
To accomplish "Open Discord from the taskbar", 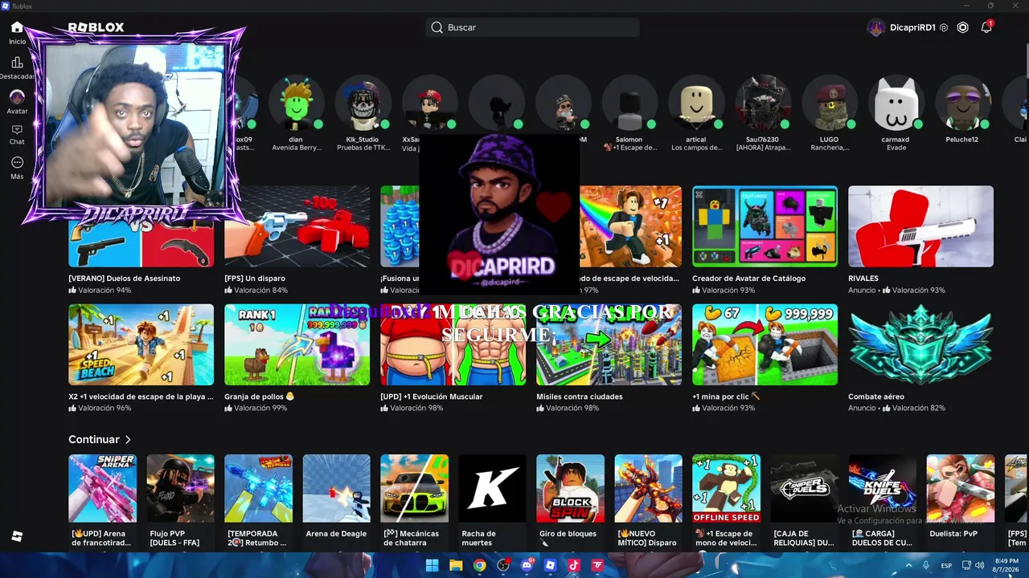I will pyautogui.click(x=527, y=565).
